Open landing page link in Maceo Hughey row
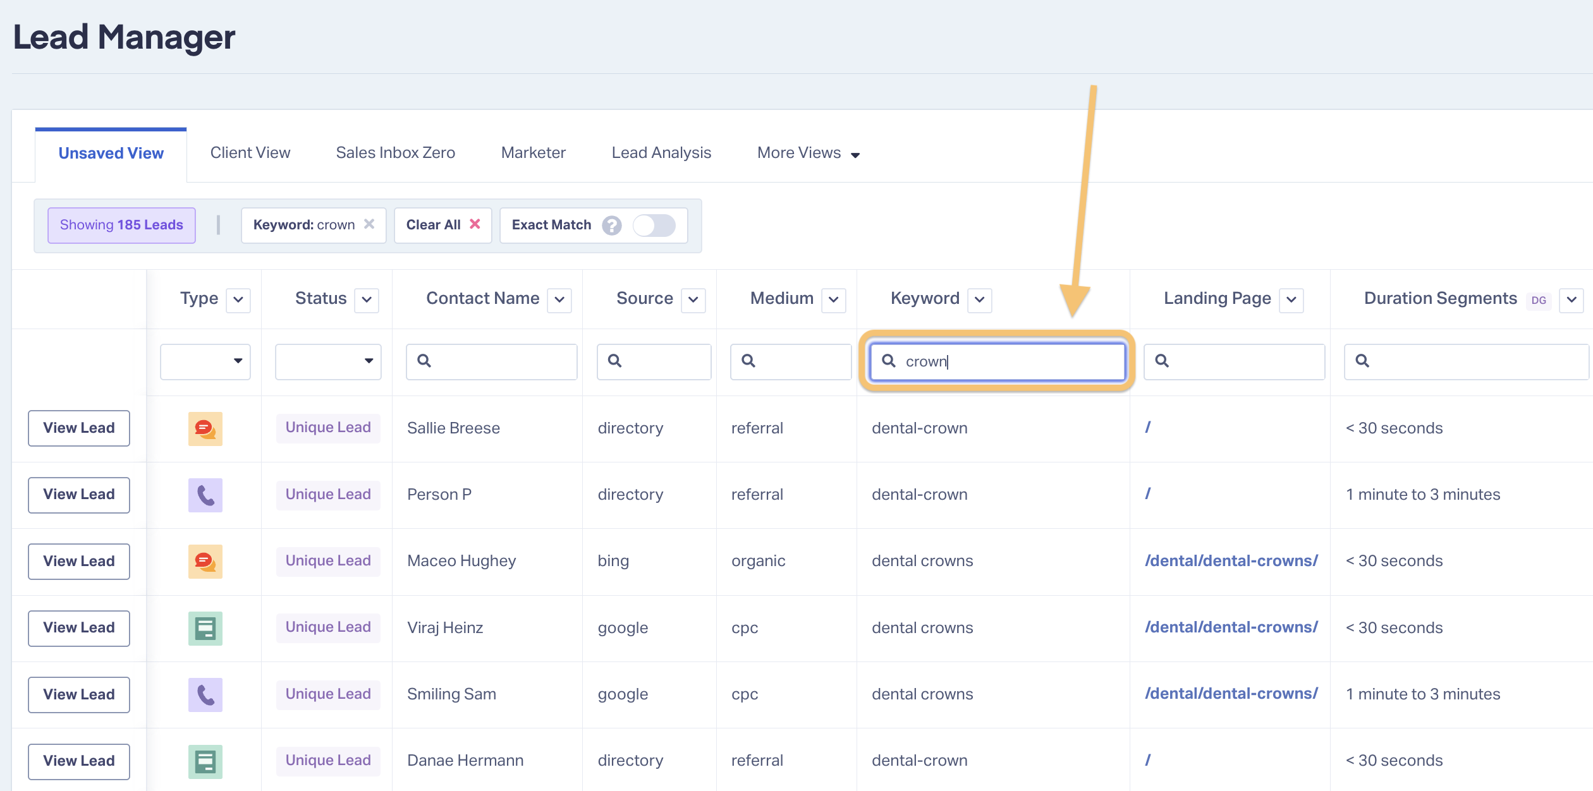This screenshot has height=791, width=1593. pos(1231,560)
